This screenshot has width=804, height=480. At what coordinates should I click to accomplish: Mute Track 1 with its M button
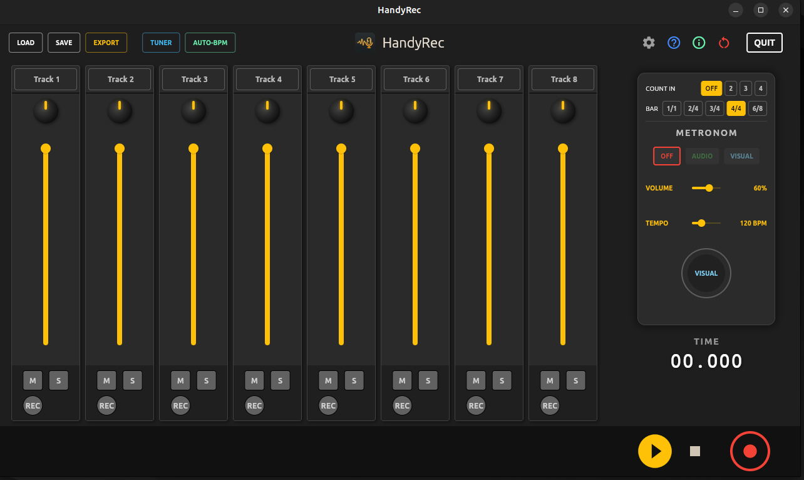click(33, 380)
